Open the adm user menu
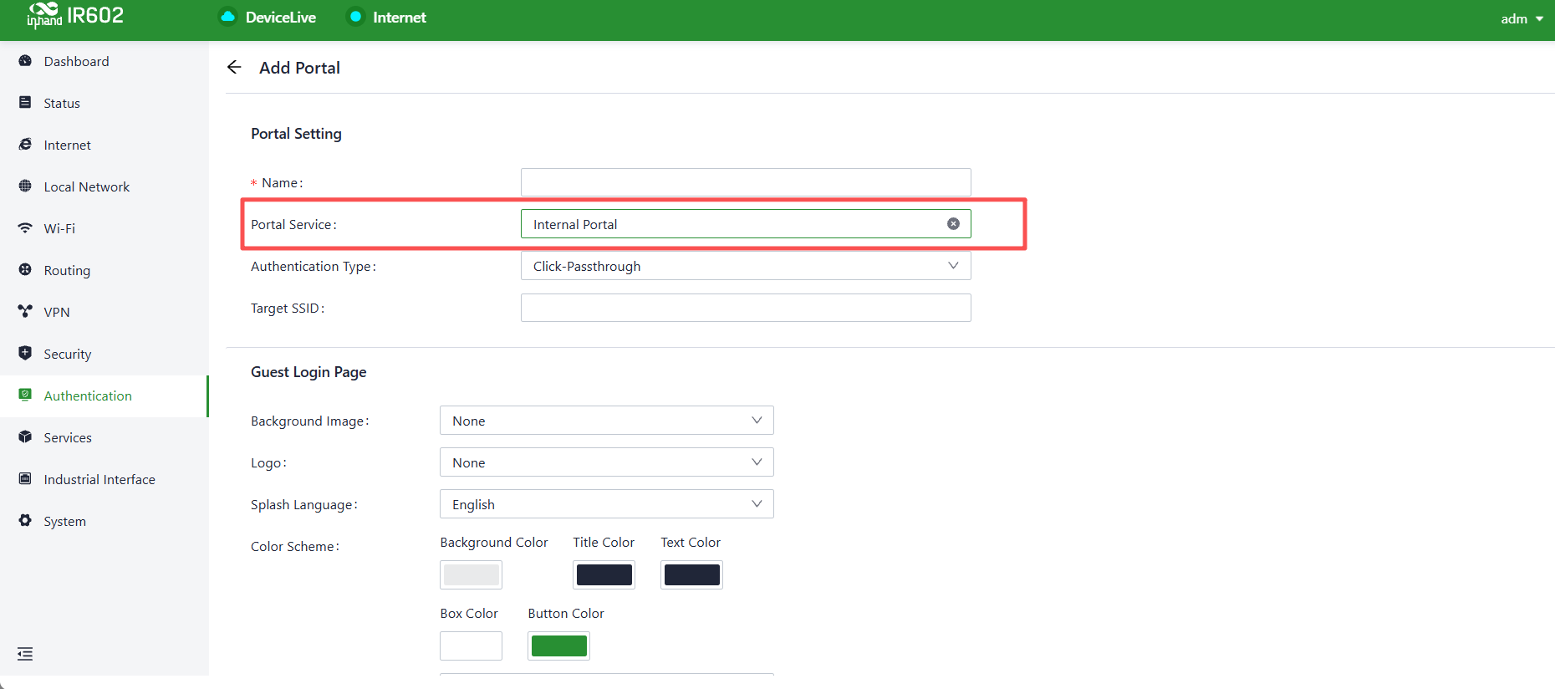The image size is (1555, 689). coord(1522,18)
